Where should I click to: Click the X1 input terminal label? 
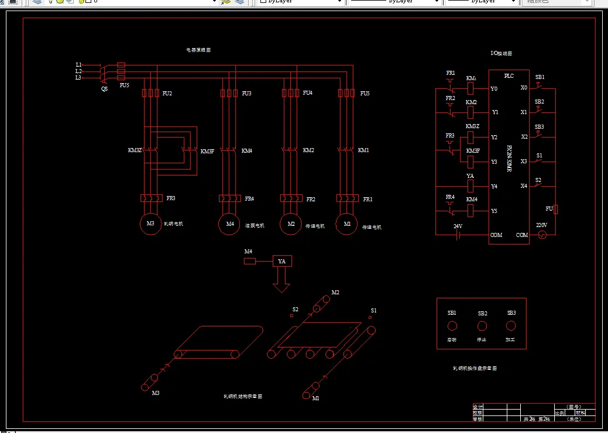tap(524, 112)
